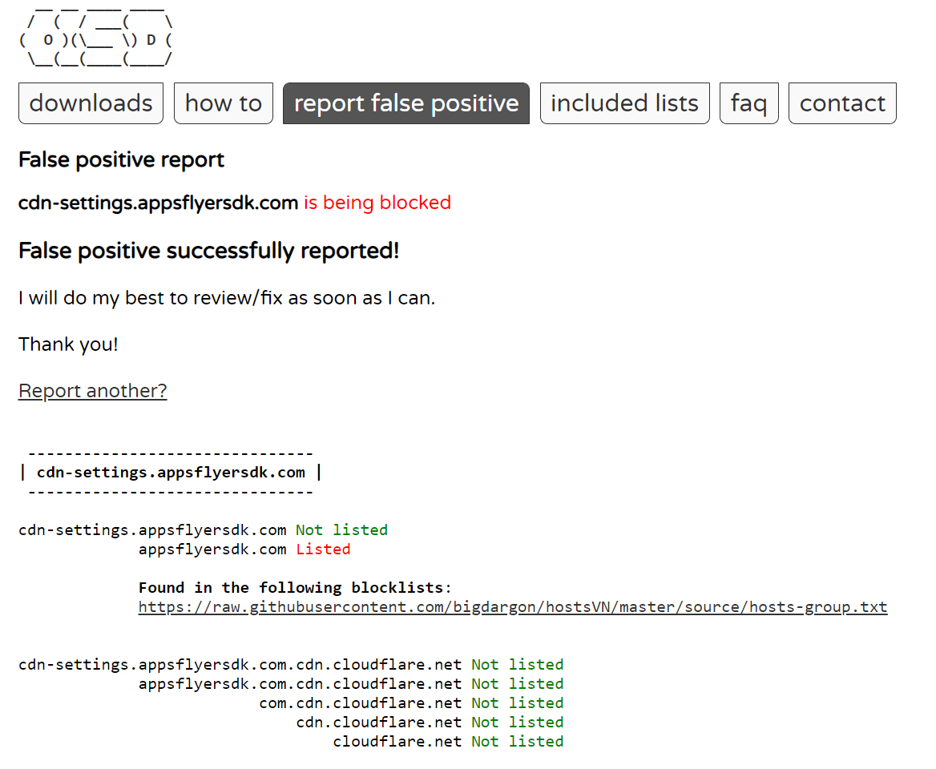Click the 'Thank you!' text
936x769 pixels.
click(x=68, y=344)
